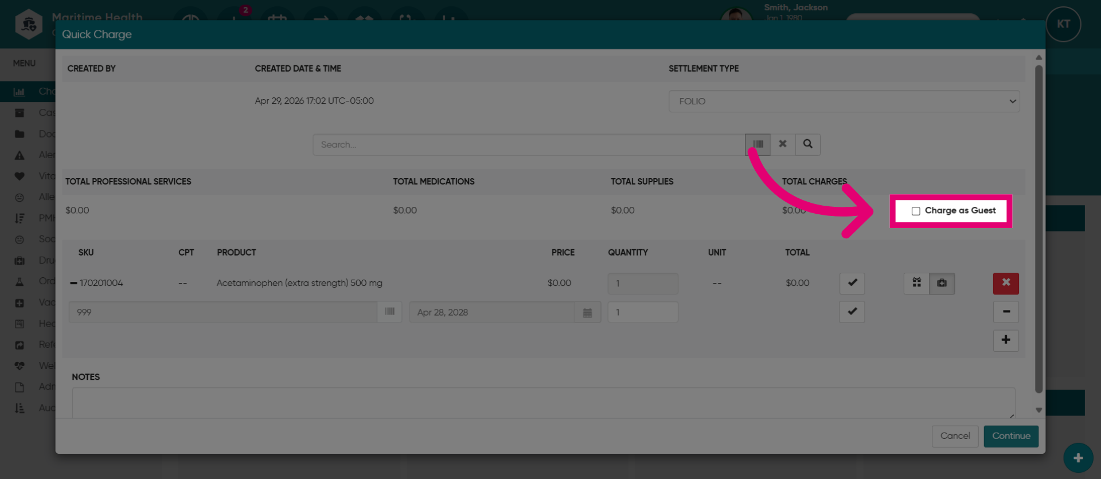Viewport: 1101px width, 479px height.
Task: Open the archive box sidebar icon
Action: tap(19, 113)
